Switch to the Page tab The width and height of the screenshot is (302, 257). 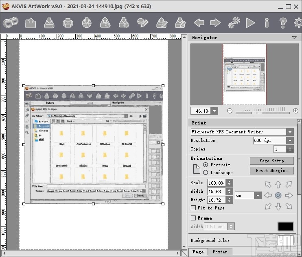click(x=198, y=252)
